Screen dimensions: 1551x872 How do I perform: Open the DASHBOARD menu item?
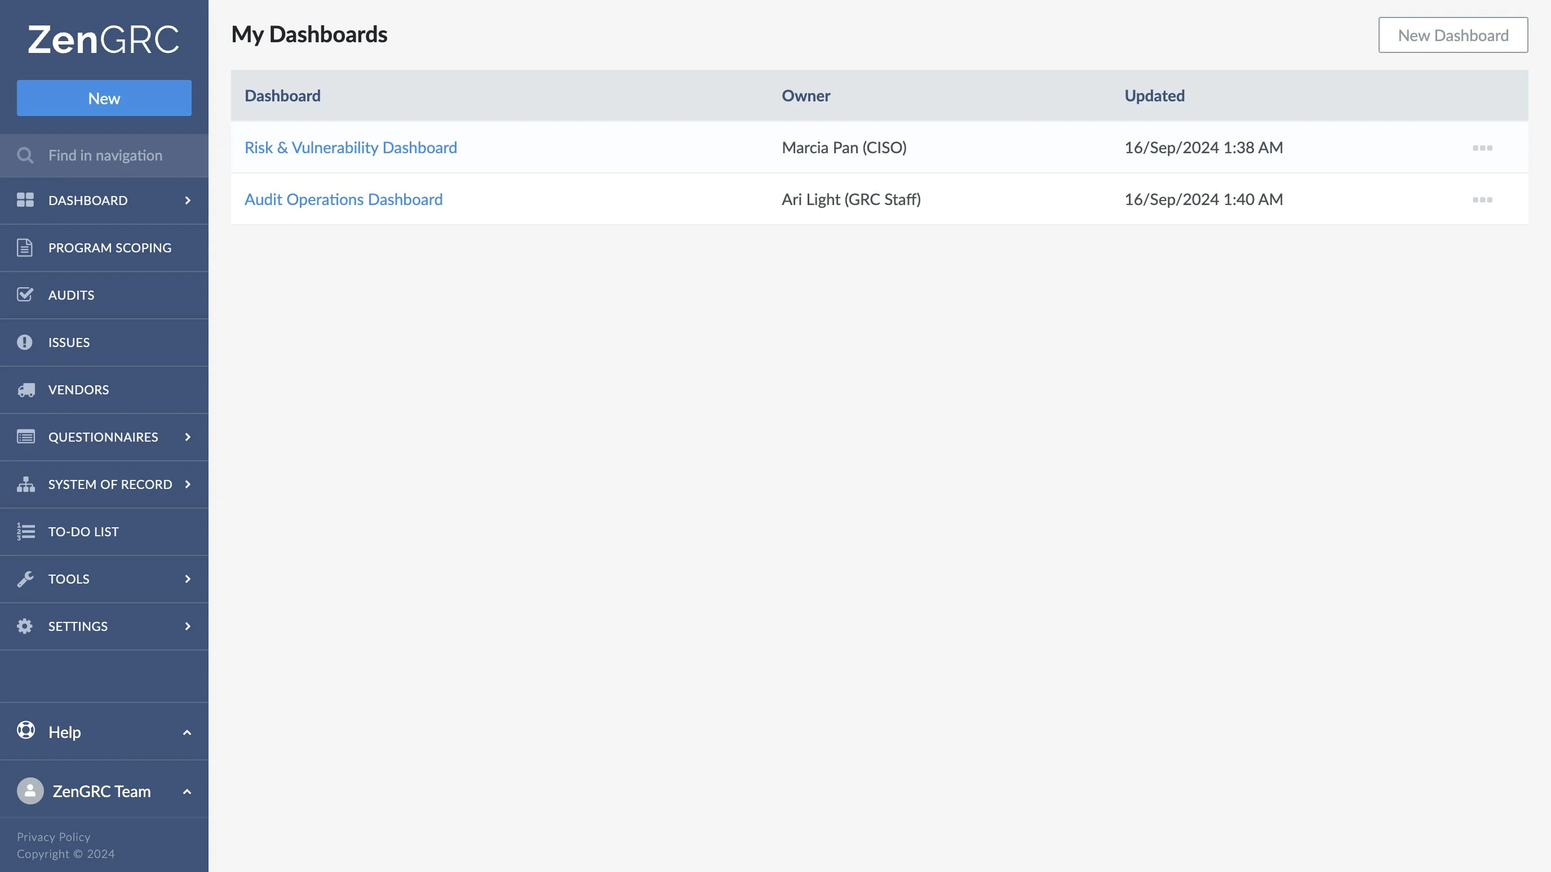(x=104, y=201)
